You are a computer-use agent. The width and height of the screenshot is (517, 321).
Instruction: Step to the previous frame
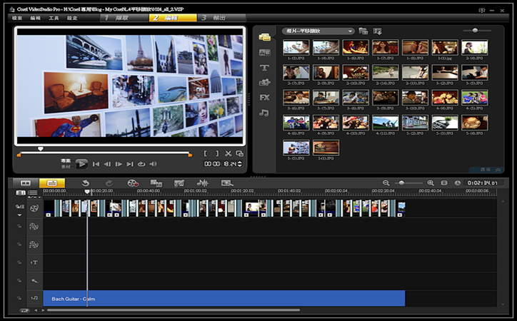click(x=107, y=164)
